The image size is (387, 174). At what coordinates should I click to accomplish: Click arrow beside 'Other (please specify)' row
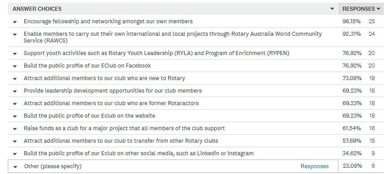15,166
